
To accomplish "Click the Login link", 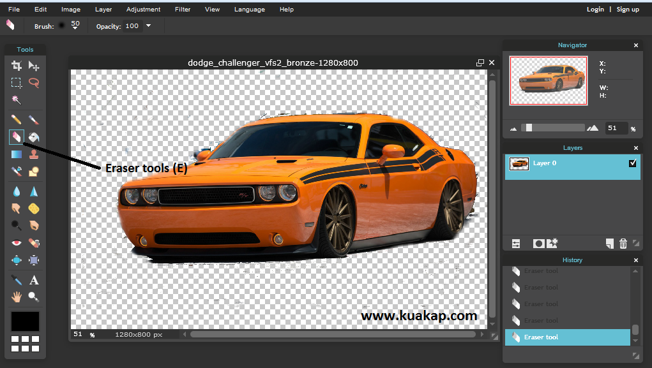I will (595, 9).
